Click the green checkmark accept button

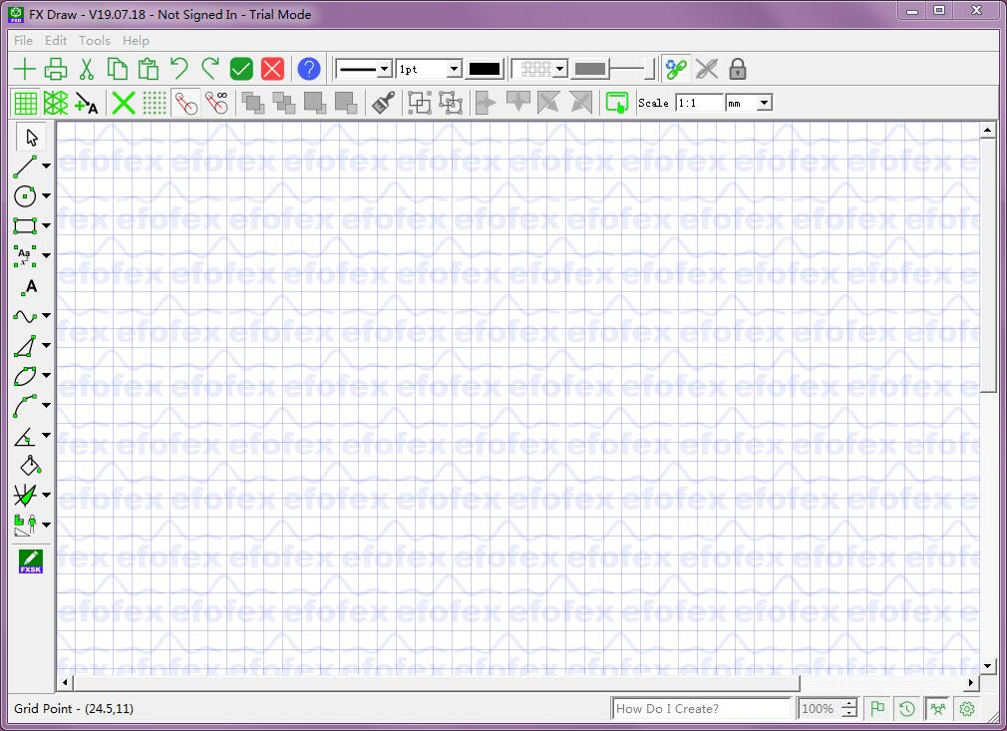(x=241, y=69)
